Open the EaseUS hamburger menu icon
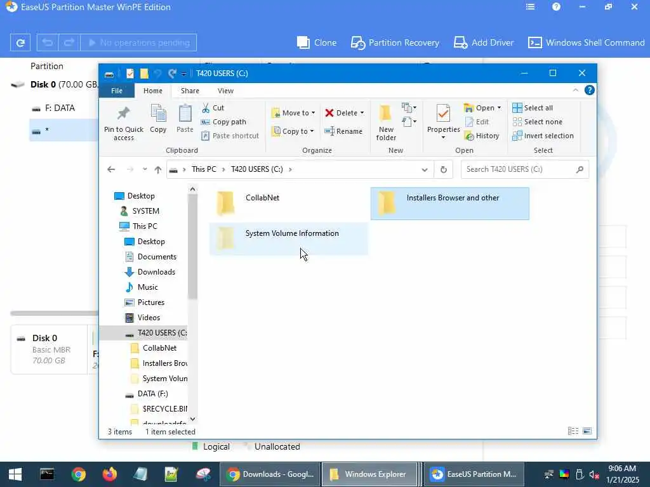The height and width of the screenshot is (487, 650). click(530, 6)
